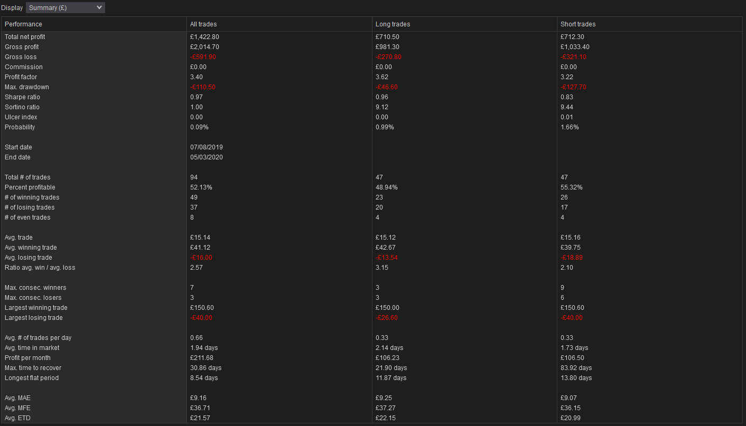746x426 pixels.
Task: Open the Display dropdown showing Summary (£)
Action: point(66,8)
